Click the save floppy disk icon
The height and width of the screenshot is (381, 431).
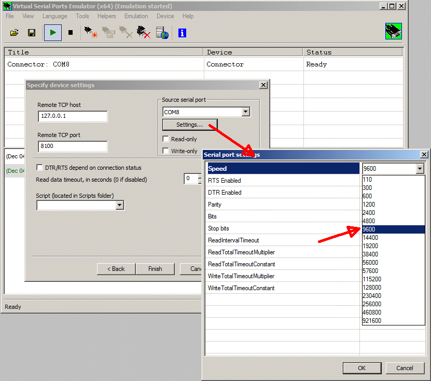[x=32, y=33]
